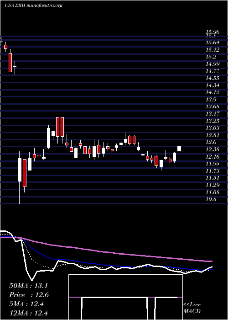Pick the 12.16 price level label
The image size is (228, 320).
(x=213, y=156)
